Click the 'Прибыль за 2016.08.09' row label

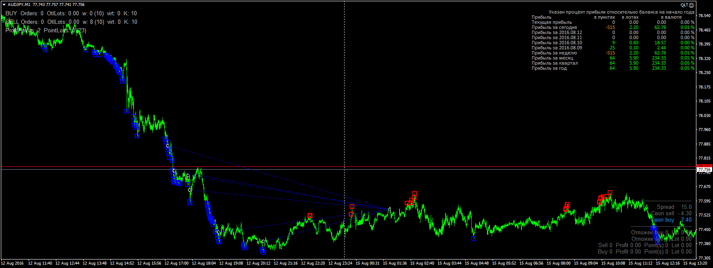point(556,48)
